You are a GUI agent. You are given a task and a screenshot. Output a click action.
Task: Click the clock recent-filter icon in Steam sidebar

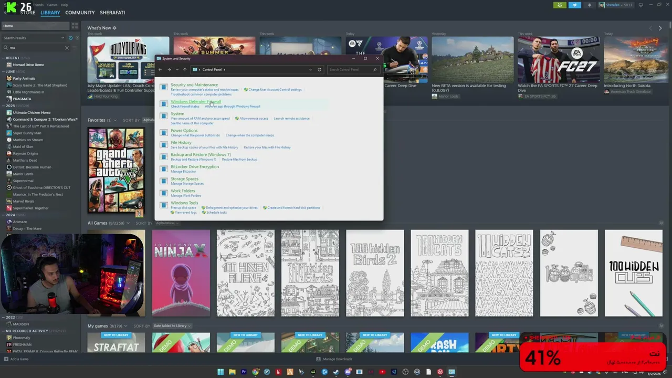[x=70, y=38]
